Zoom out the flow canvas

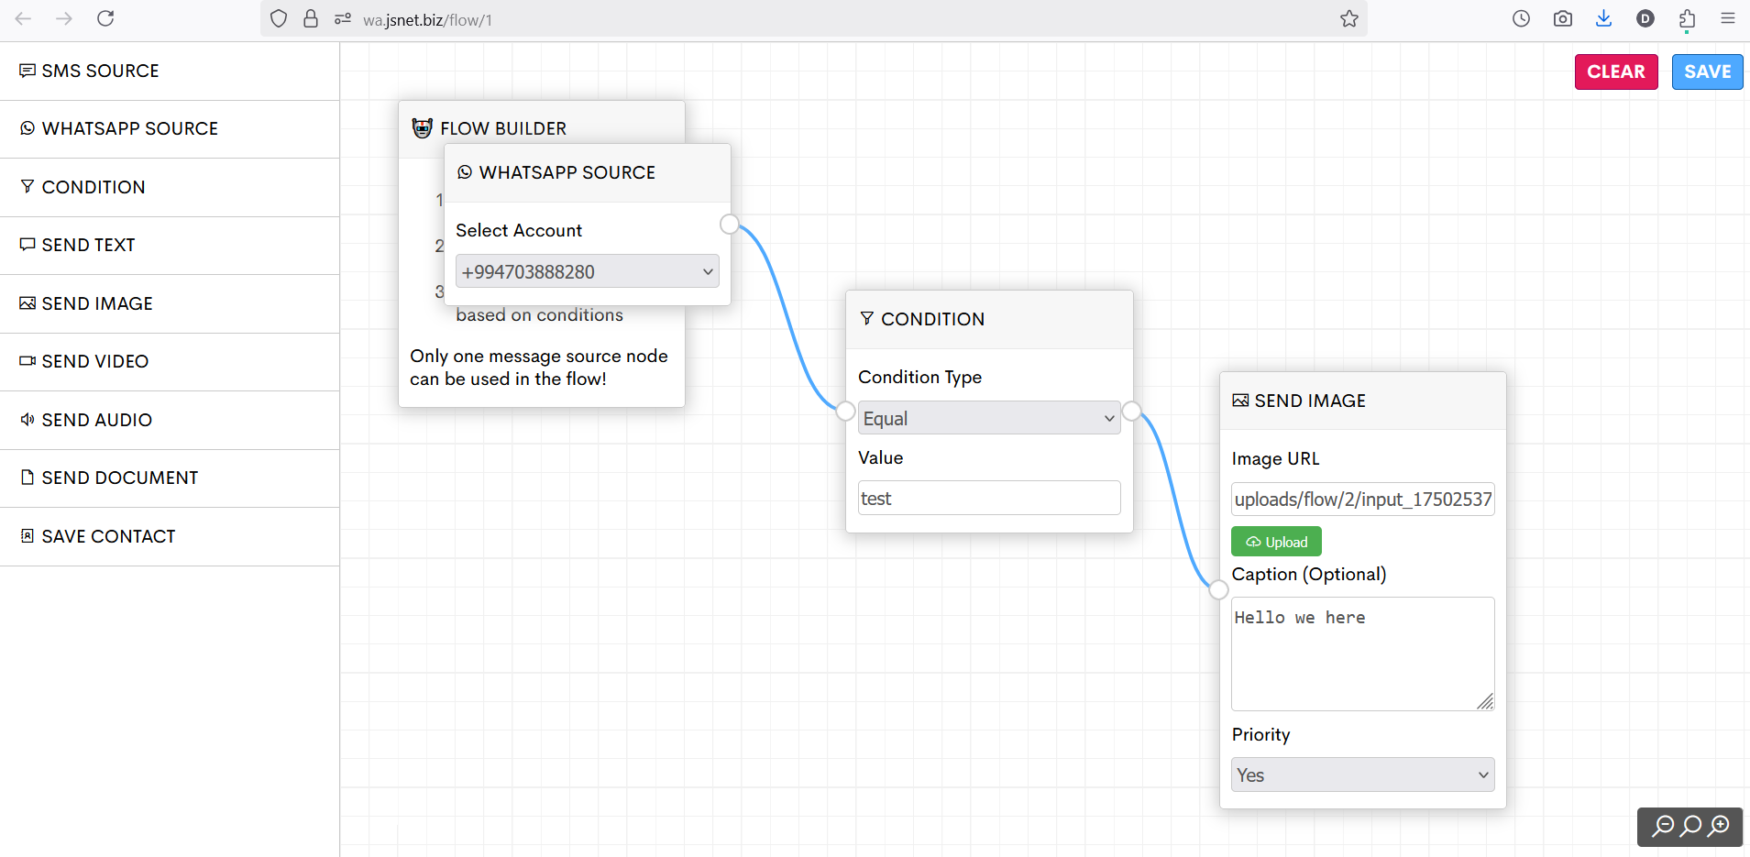(x=1662, y=827)
